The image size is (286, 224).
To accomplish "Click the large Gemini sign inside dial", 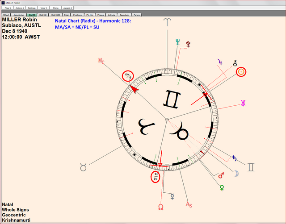I will tap(172, 99).
